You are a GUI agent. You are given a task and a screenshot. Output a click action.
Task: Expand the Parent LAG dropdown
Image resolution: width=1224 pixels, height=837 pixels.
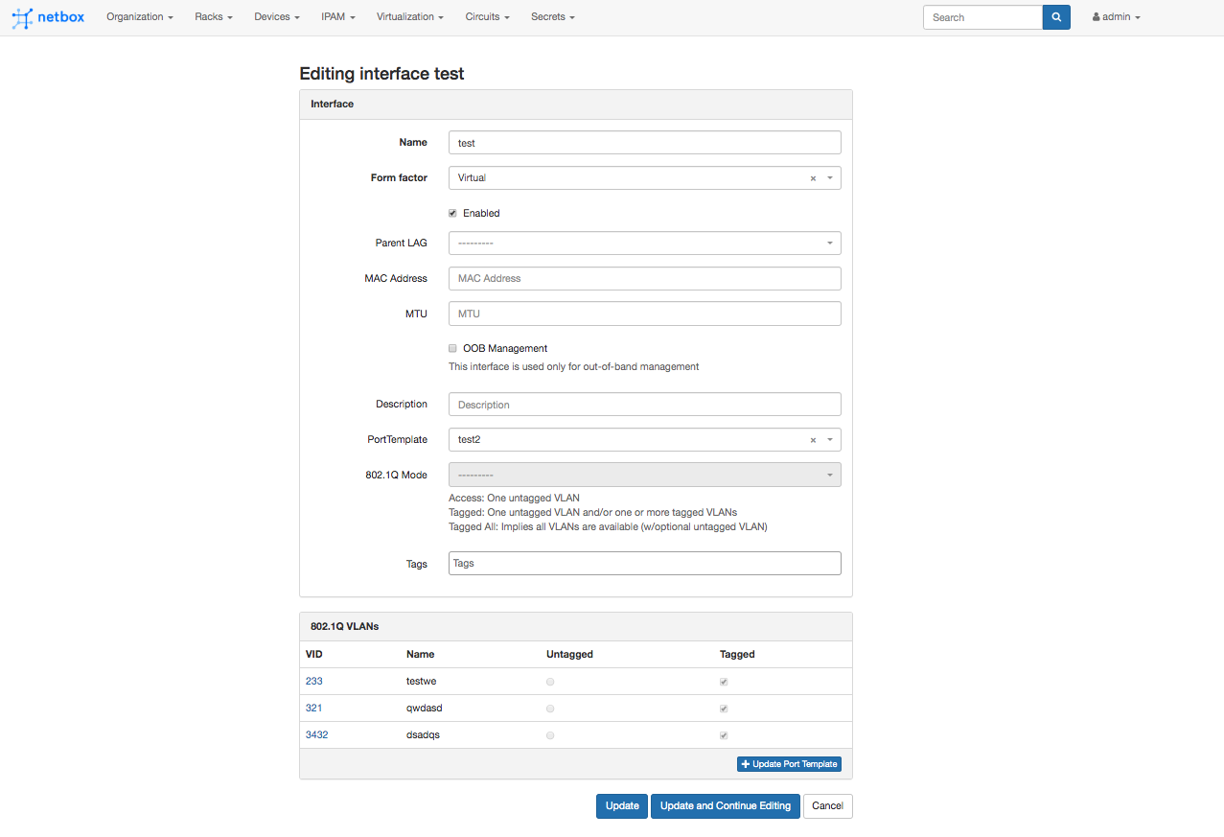coord(644,244)
